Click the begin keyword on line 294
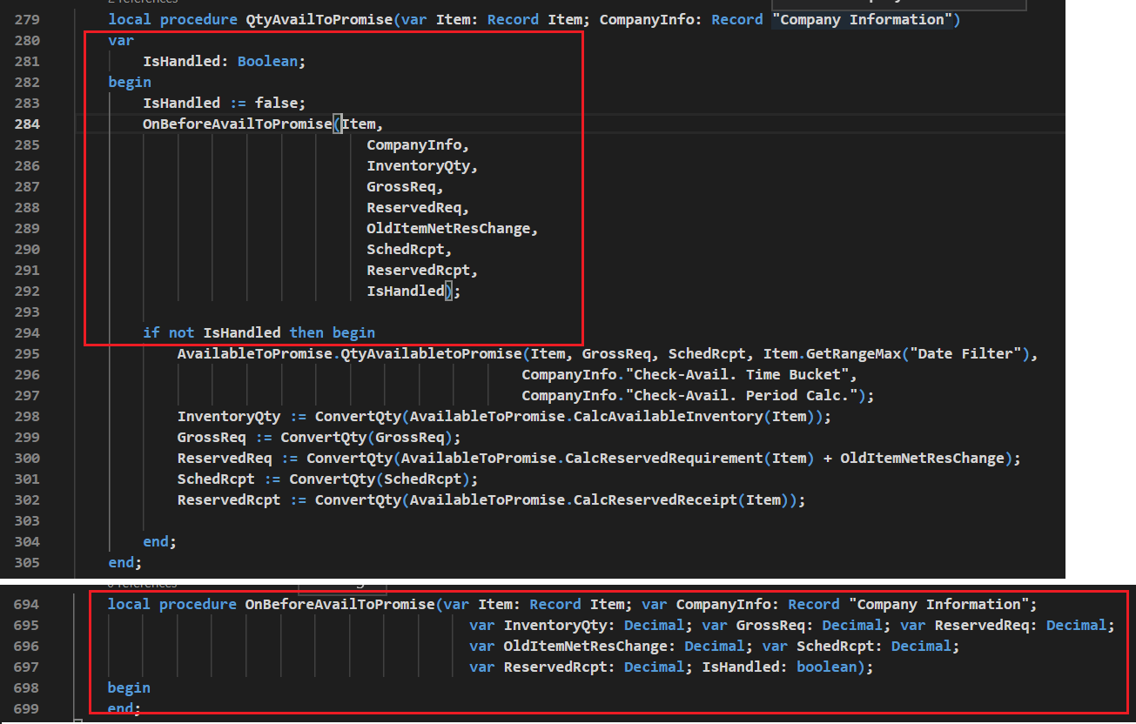 pyautogui.click(x=353, y=332)
